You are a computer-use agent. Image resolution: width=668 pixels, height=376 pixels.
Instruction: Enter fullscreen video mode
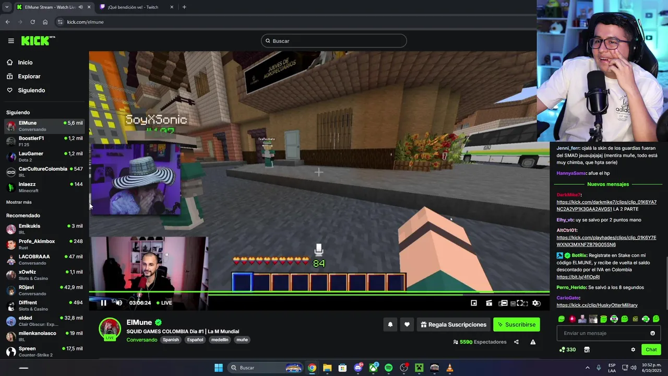pos(520,303)
